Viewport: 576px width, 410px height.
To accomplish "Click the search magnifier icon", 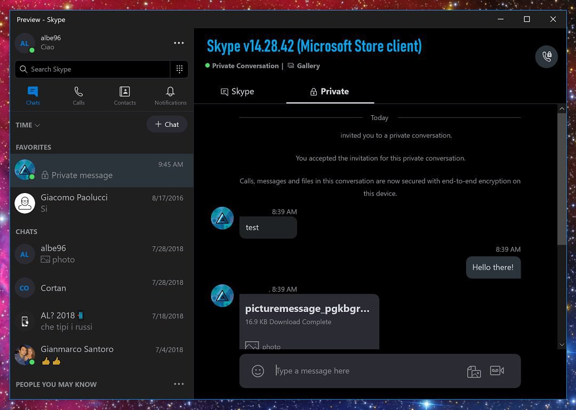I will coord(23,69).
